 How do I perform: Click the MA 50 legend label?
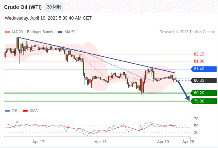[70, 32]
